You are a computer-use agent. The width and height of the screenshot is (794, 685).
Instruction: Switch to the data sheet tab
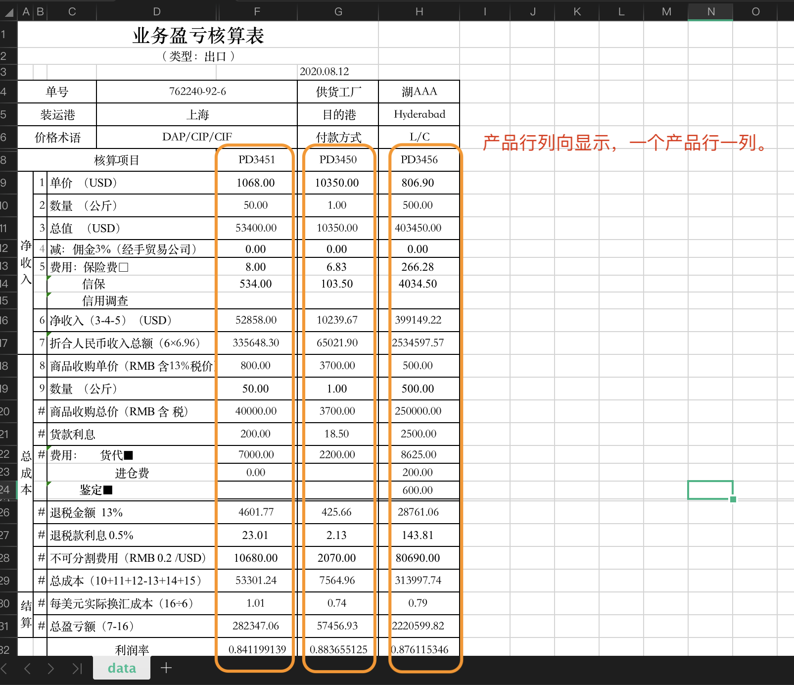tap(122, 668)
